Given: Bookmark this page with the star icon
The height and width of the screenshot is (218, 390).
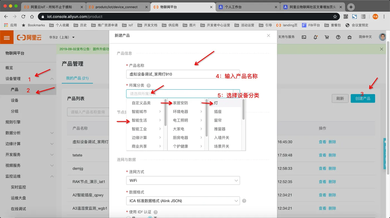Looking at the screenshot, I should tap(335, 16).
